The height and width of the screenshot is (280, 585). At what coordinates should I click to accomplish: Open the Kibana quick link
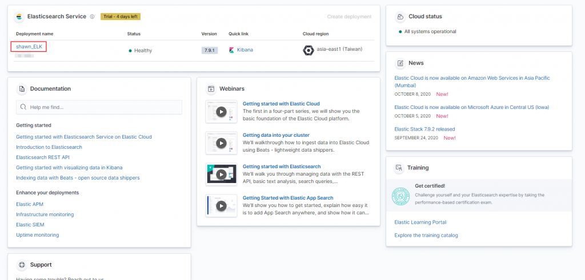pyautogui.click(x=245, y=50)
